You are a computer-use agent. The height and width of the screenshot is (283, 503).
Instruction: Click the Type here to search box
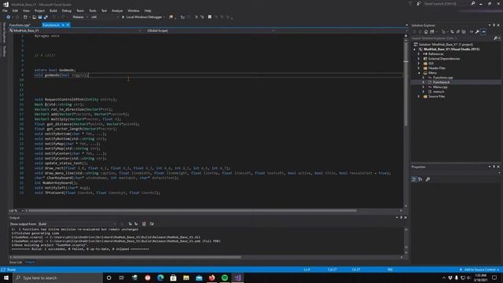coord(57,277)
